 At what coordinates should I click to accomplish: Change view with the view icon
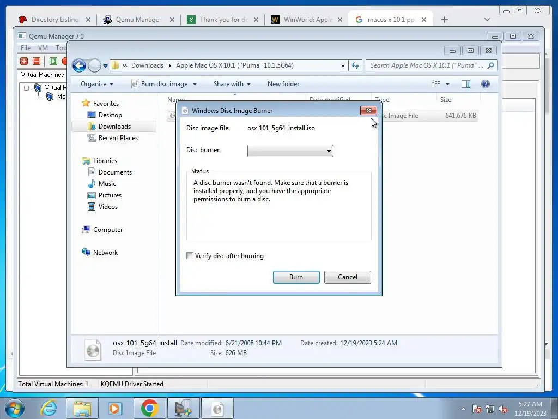coord(435,84)
